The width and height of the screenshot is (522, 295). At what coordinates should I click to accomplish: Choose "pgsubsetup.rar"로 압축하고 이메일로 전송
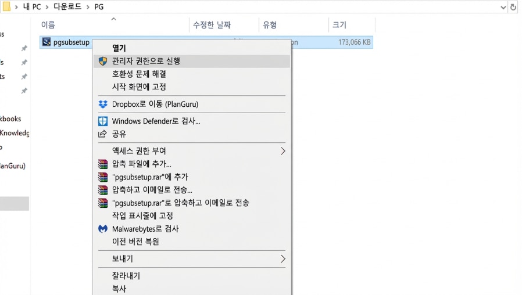(192, 203)
